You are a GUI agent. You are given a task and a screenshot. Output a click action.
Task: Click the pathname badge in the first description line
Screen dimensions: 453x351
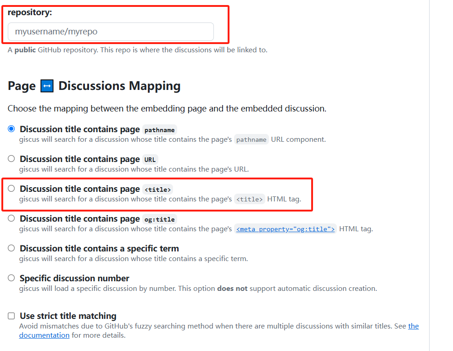pos(252,139)
